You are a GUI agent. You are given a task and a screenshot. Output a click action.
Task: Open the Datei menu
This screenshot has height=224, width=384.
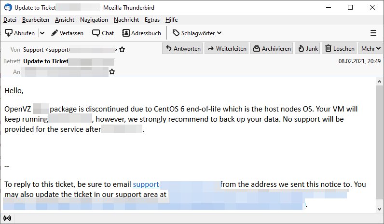pos(10,20)
